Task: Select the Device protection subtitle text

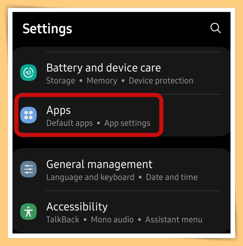Action: click(161, 81)
